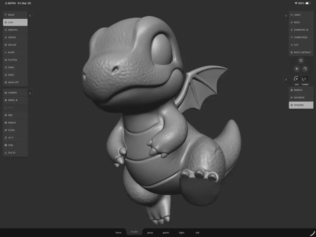Collapse the right brush settings panel
This screenshot has width=316, height=237.
click(286, 79)
